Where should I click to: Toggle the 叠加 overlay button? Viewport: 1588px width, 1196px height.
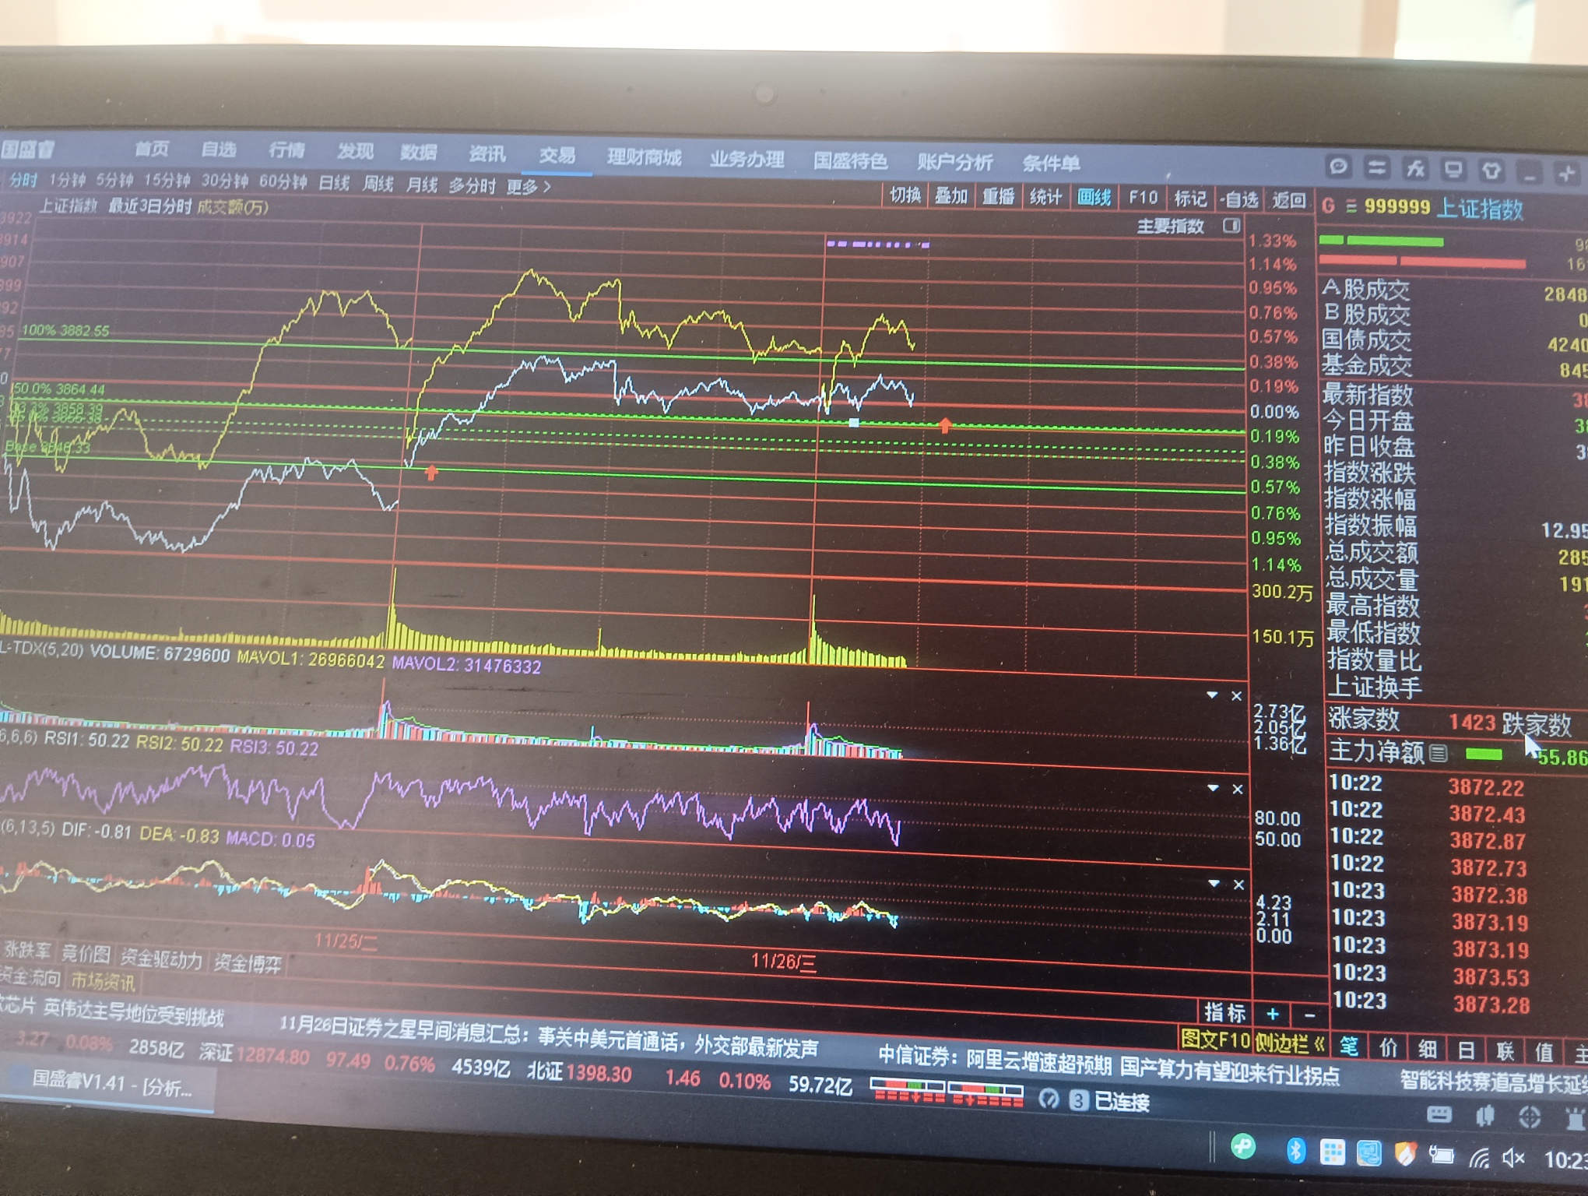[950, 195]
